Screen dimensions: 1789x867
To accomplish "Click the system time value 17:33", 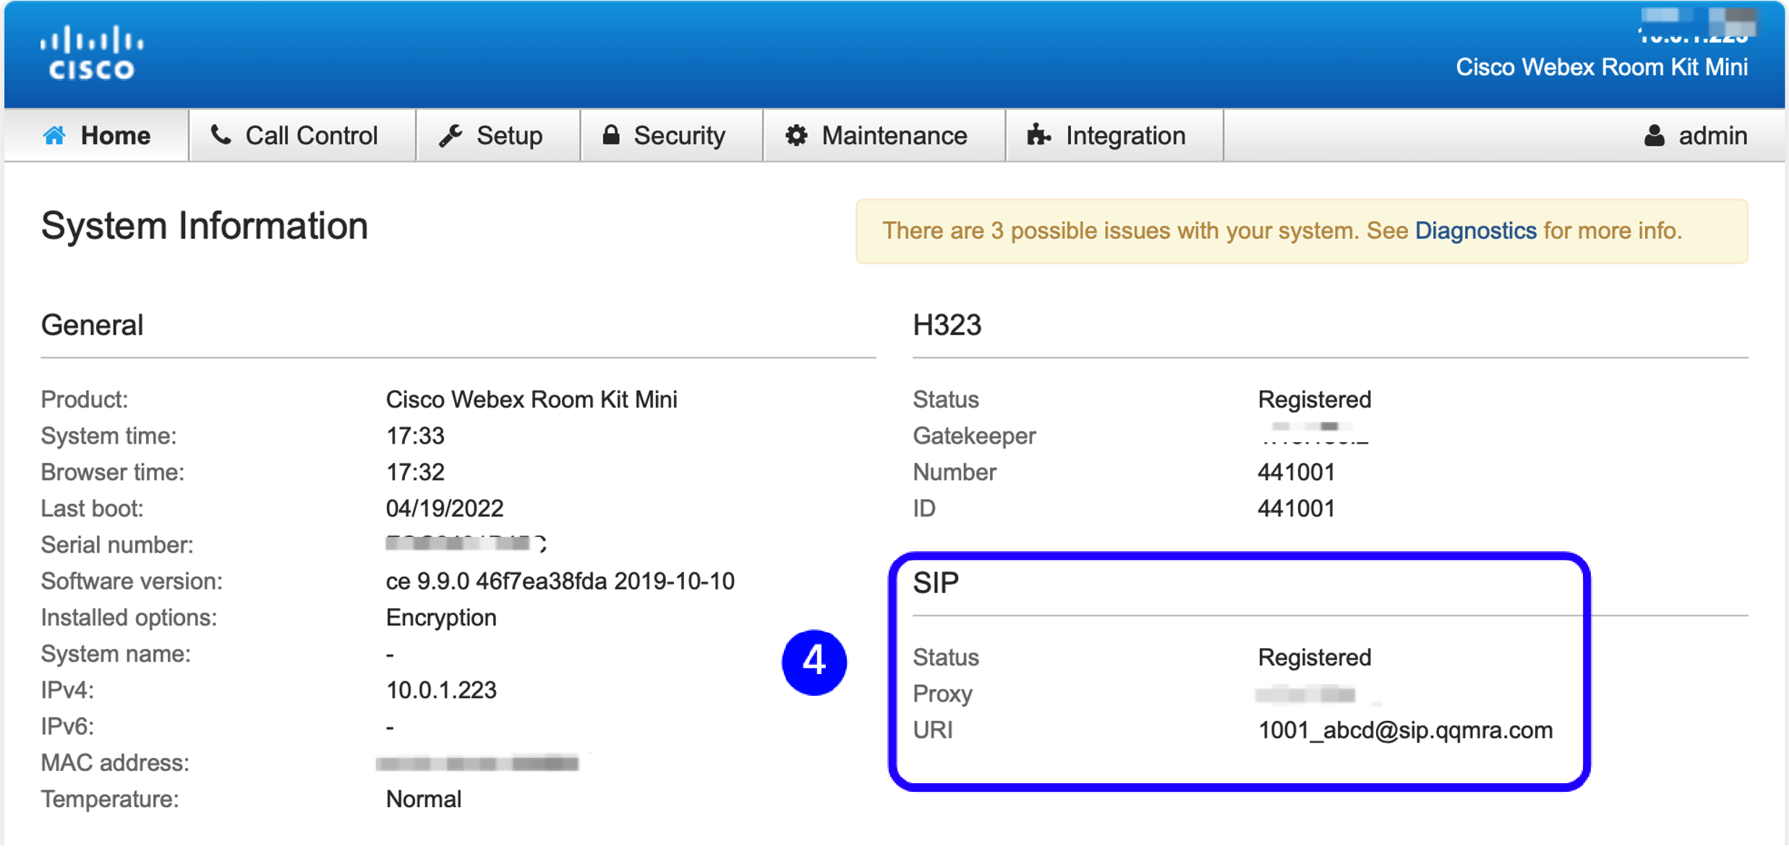I will click(415, 436).
